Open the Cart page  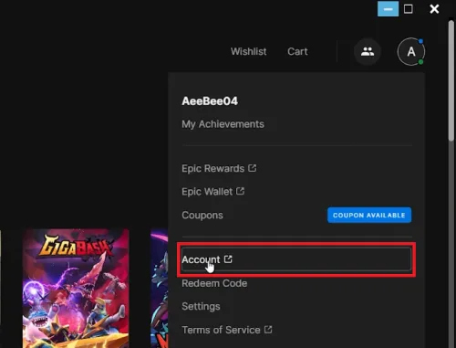coord(297,51)
